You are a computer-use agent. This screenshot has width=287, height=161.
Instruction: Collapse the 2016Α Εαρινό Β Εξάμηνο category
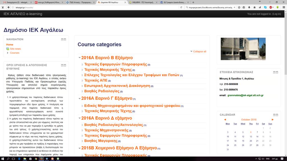[x=79, y=58]
